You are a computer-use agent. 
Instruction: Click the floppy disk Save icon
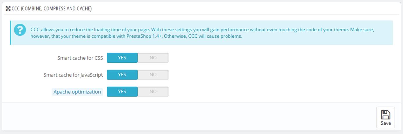386,115
